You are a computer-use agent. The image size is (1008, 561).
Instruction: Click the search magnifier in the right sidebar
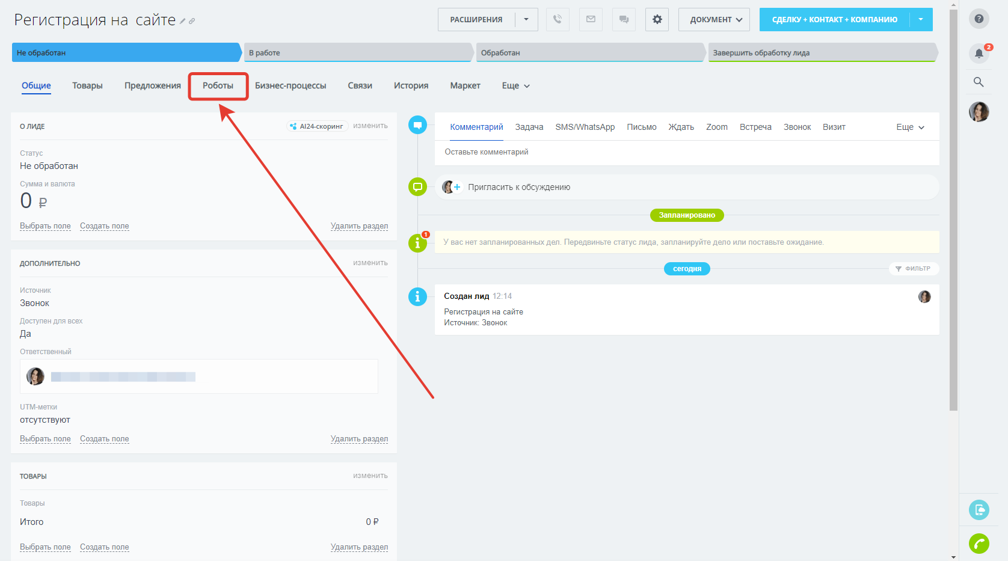coord(979,82)
